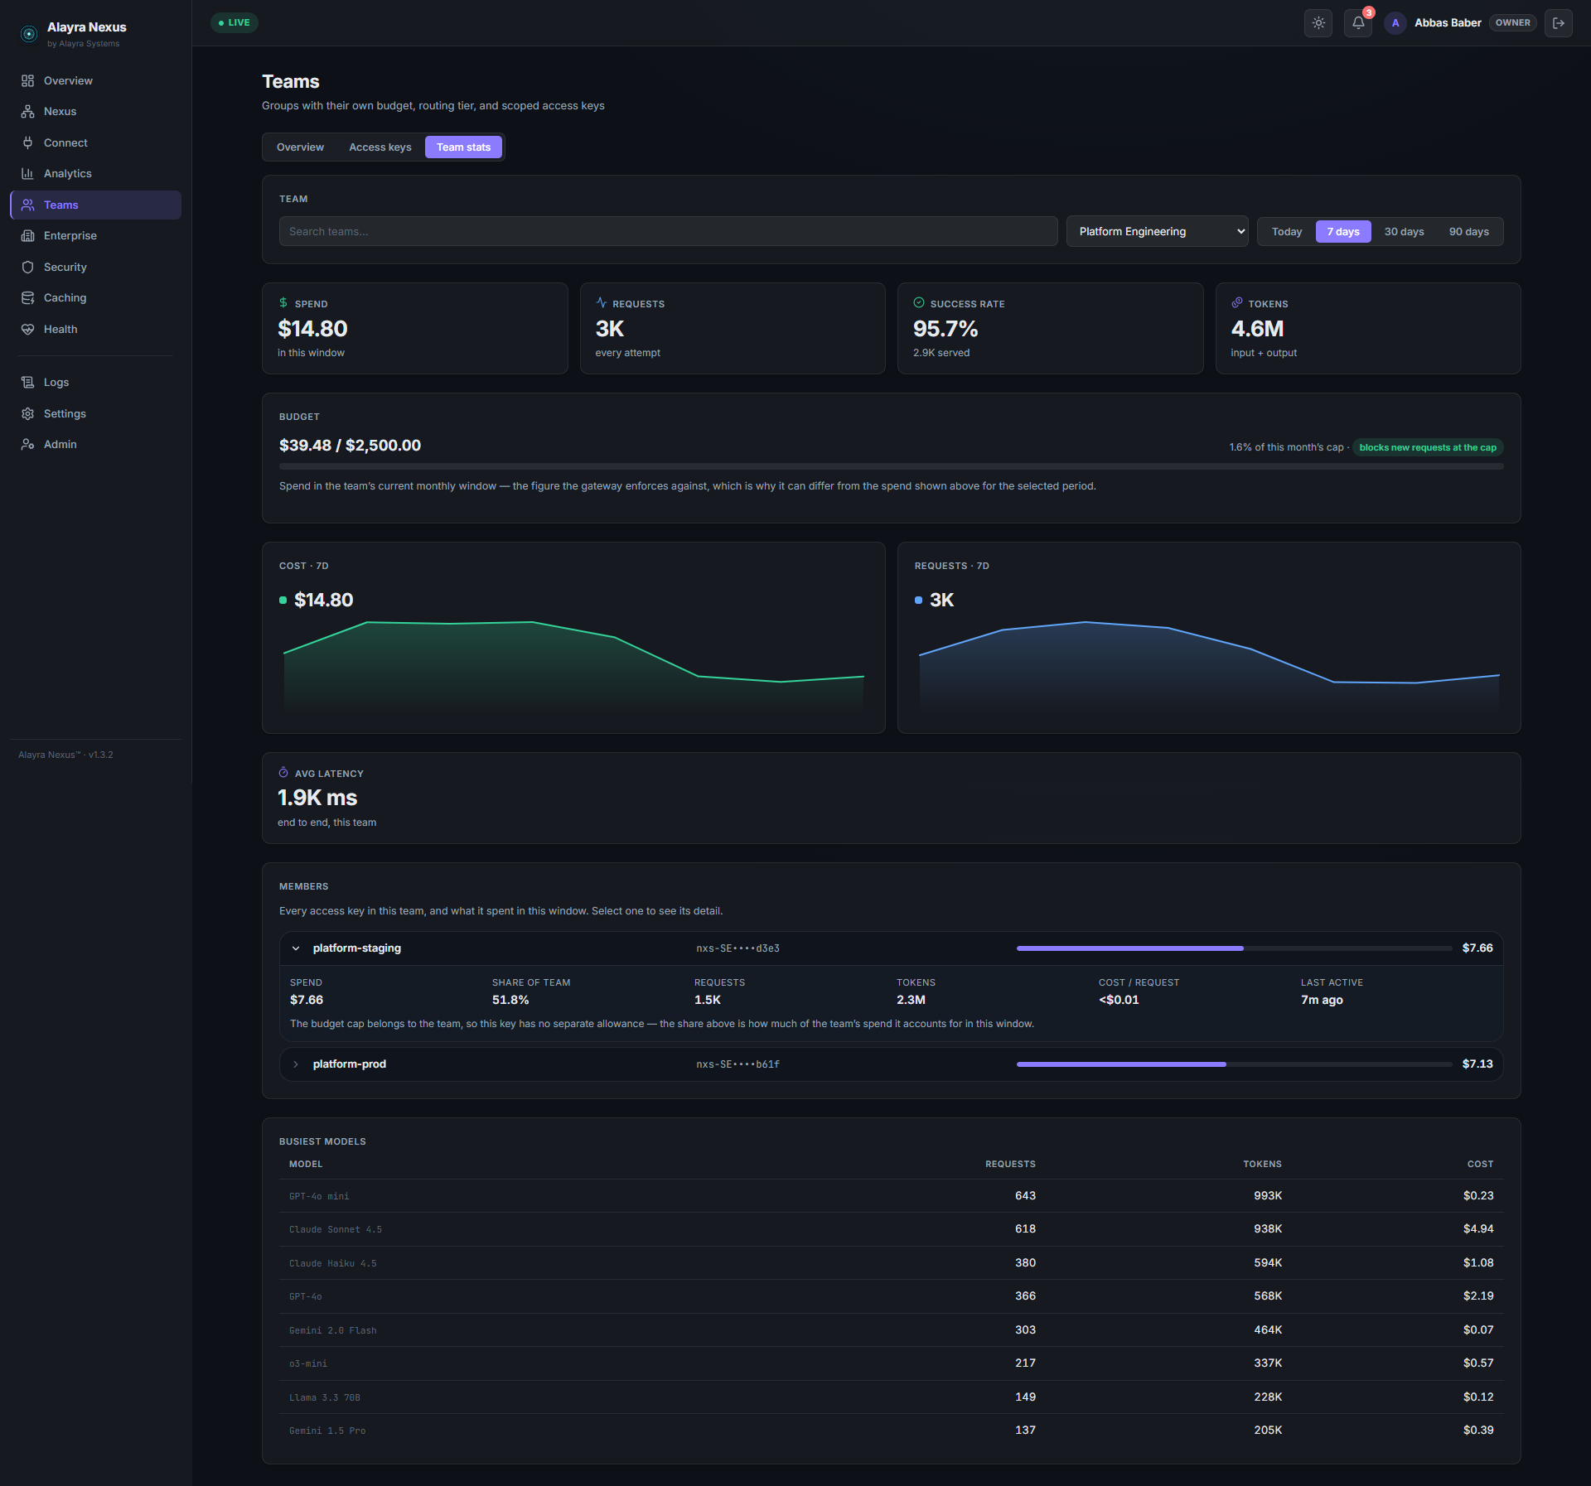Go to Security in the sidebar
Image resolution: width=1591 pixels, height=1486 pixels.
(95, 267)
